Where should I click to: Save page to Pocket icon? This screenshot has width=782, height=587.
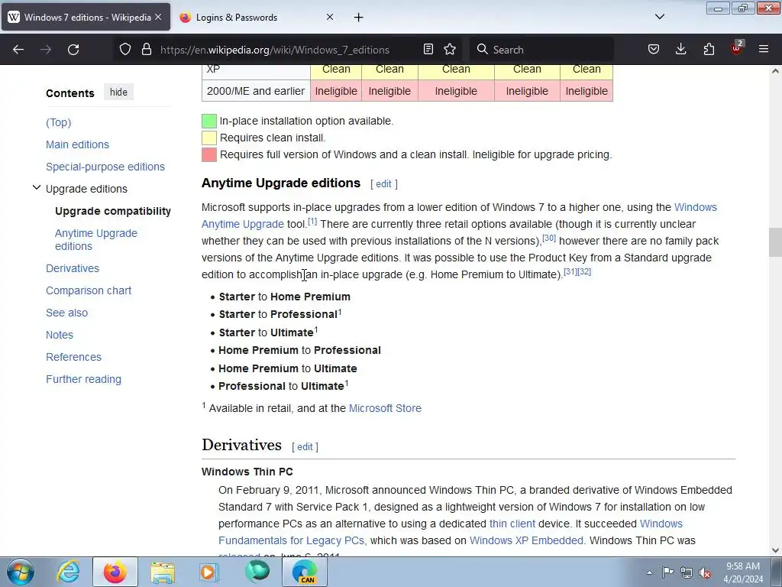(654, 50)
